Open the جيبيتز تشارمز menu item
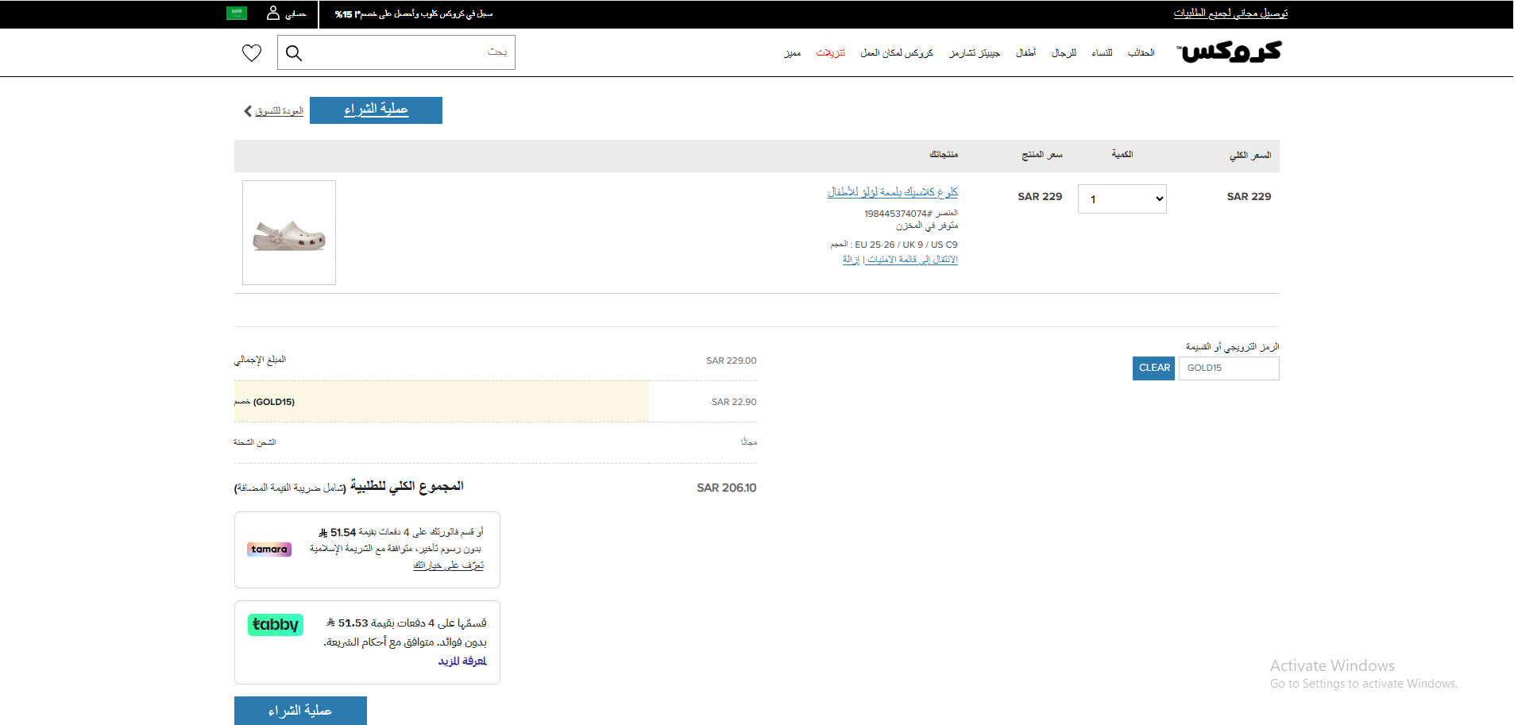Viewport: 1514px width, 725px height. point(975,52)
